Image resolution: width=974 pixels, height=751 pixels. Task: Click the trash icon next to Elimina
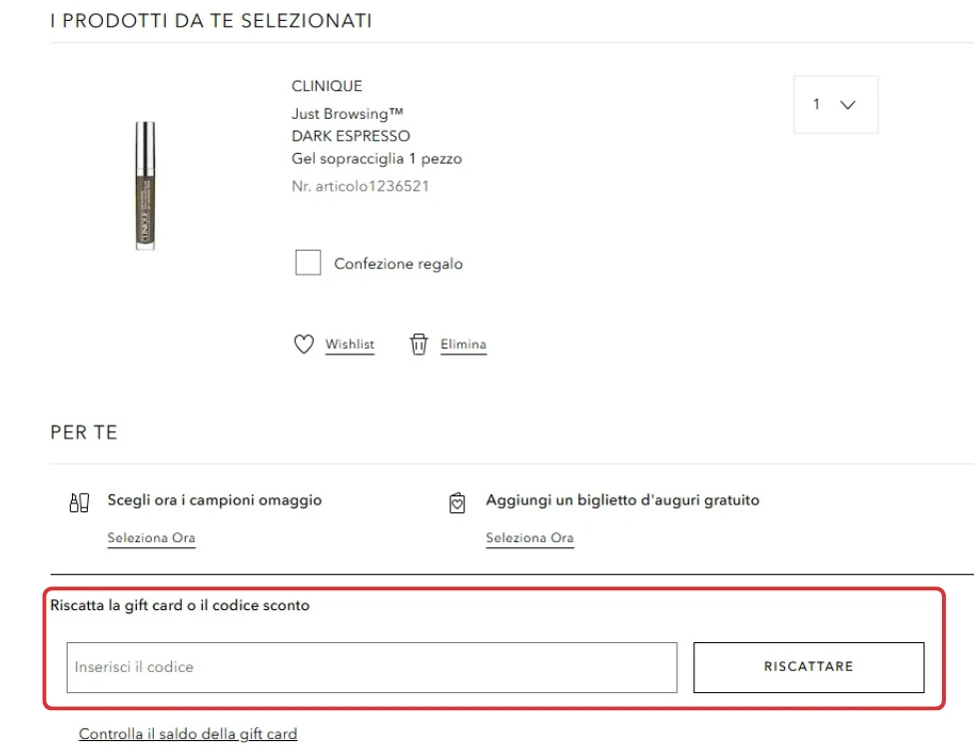(419, 344)
